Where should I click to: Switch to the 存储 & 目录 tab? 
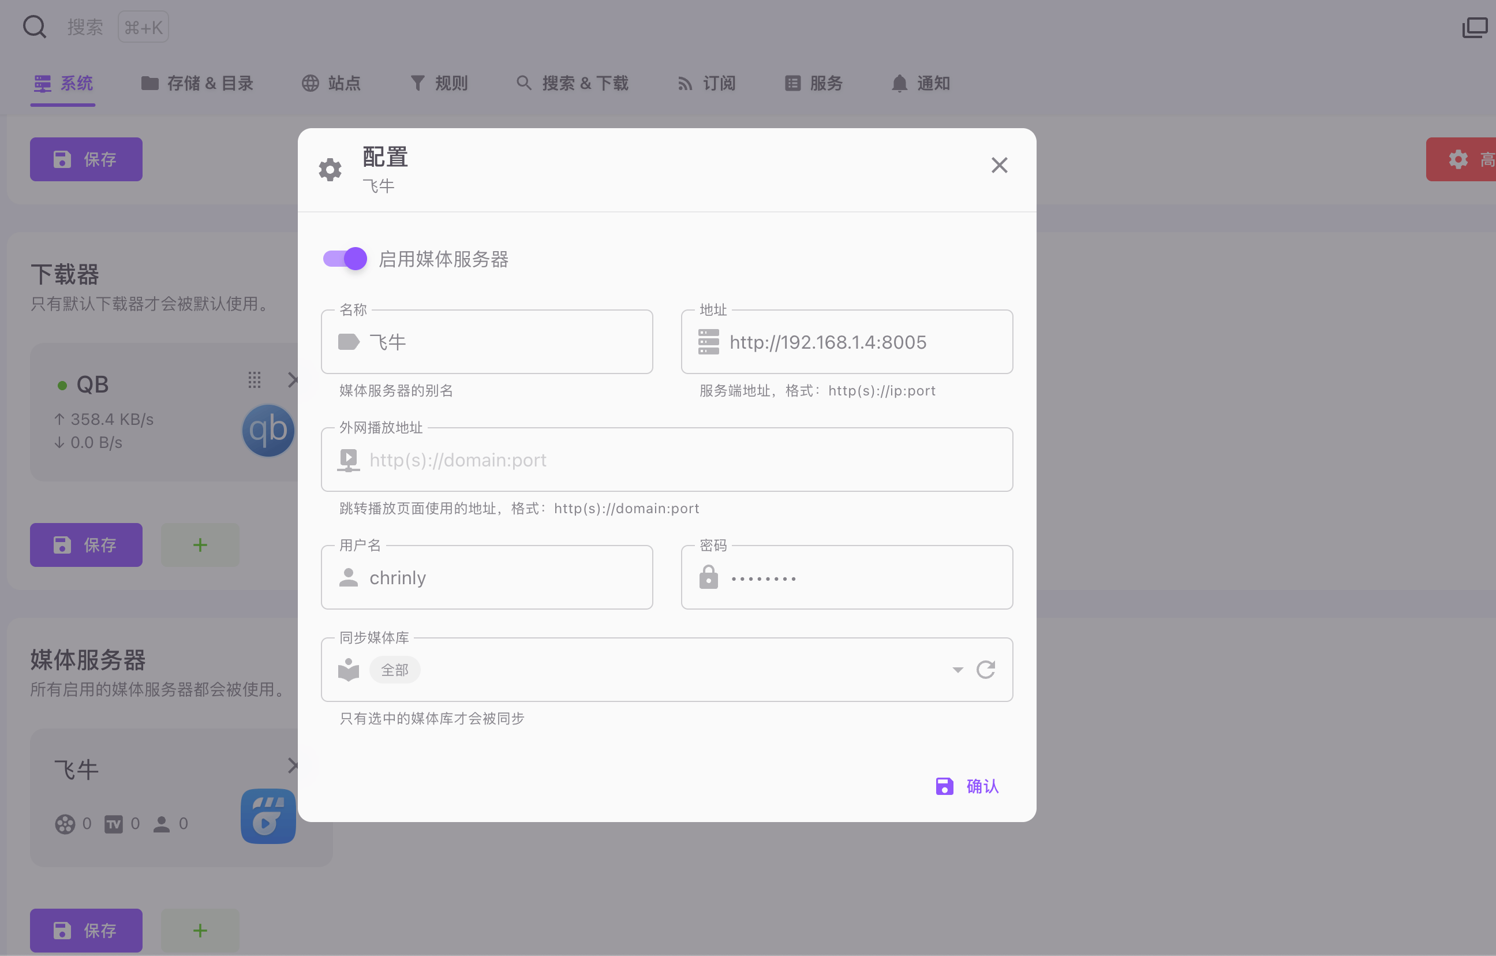click(197, 83)
